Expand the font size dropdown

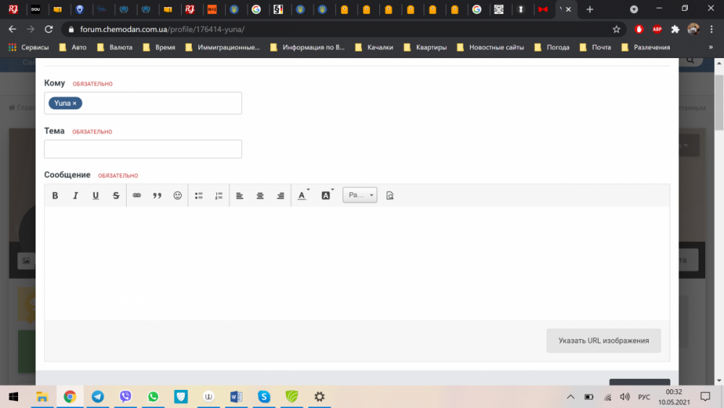click(360, 196)
